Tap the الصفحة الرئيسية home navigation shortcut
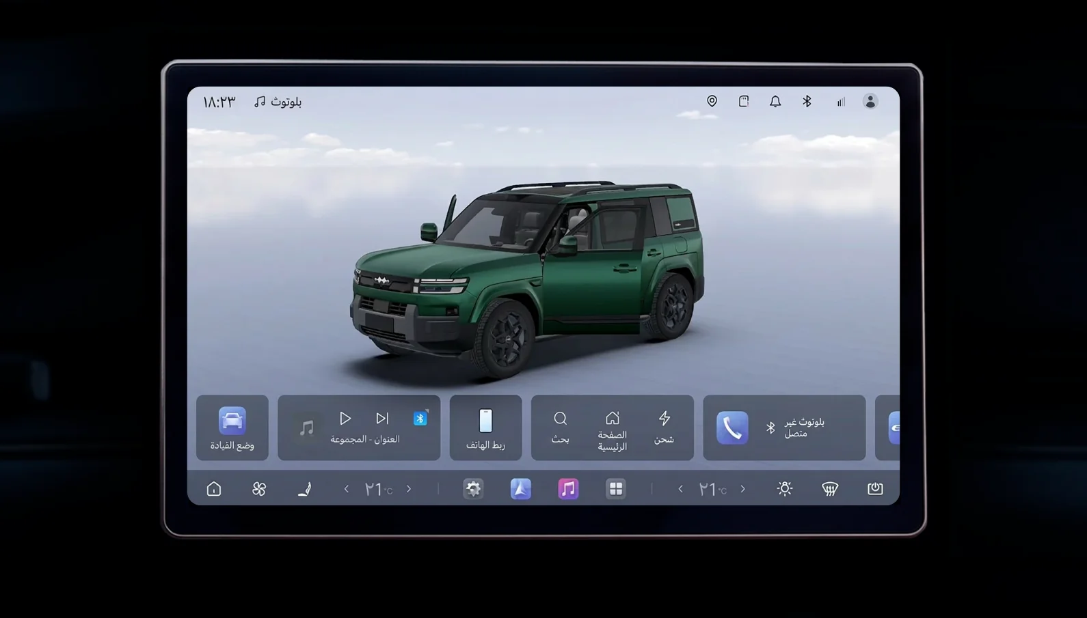 pos(613,430)
